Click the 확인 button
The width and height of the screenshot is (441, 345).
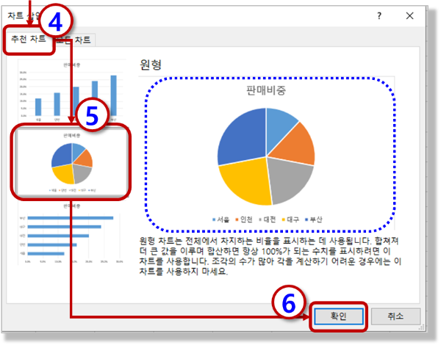point(338,316)
